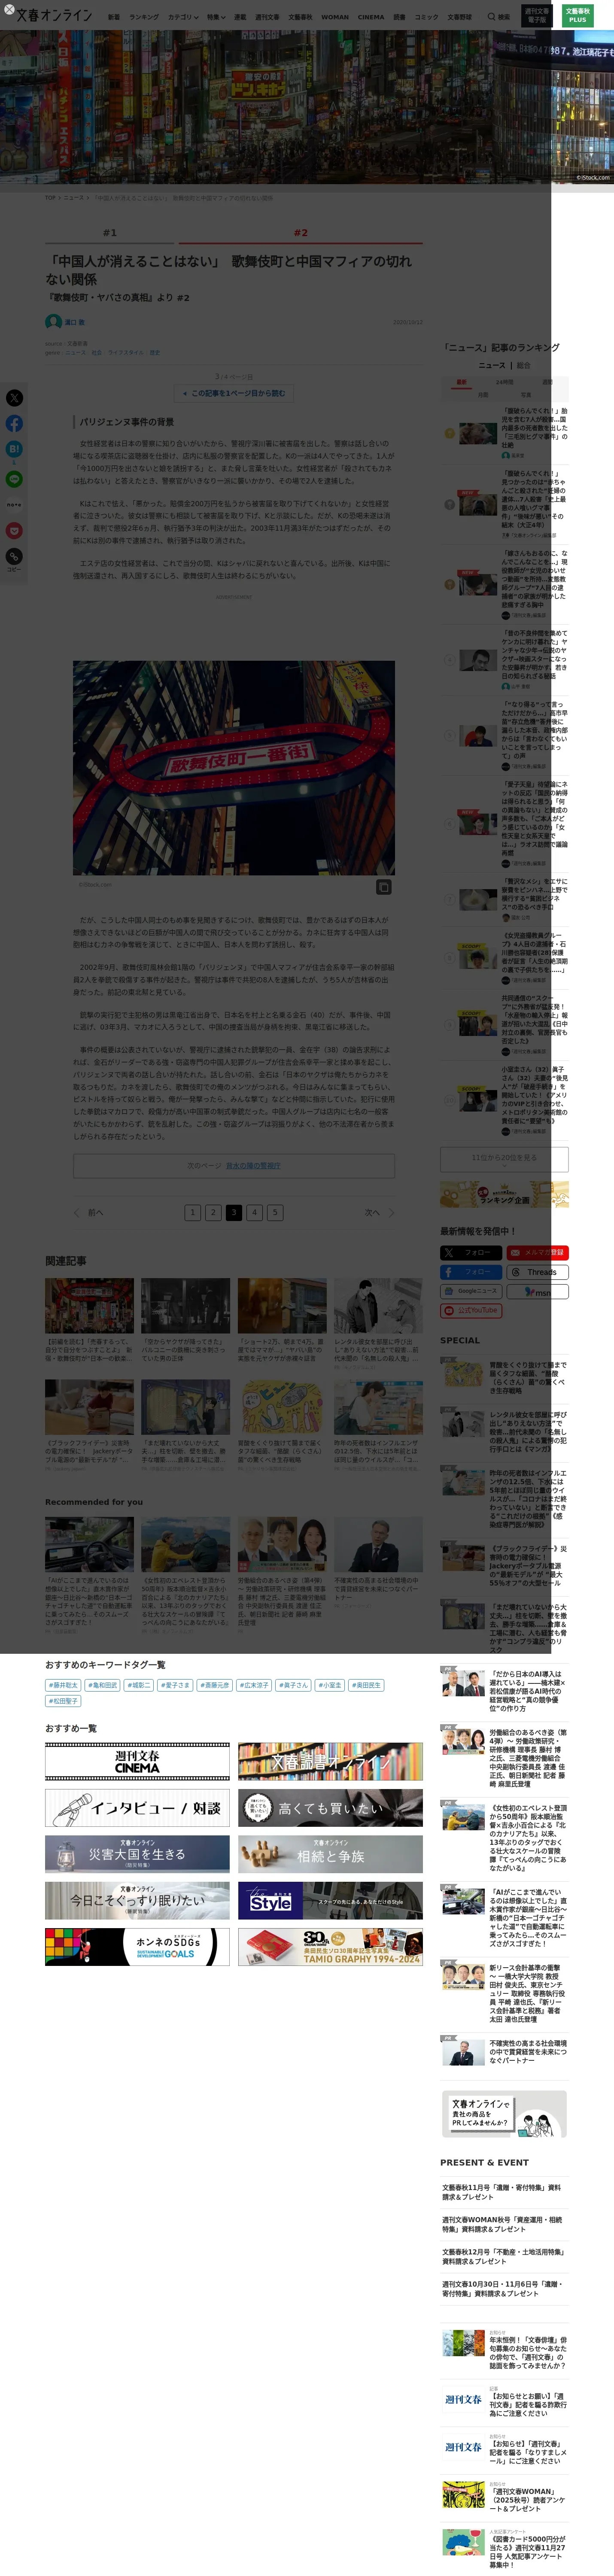Open the ランキング企画 banner in the sidebar
The image size is (614, 2576).
pyautogui.click(x=504, y=1194)
